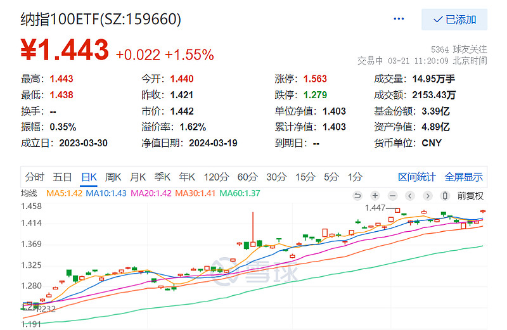Open the 全屏显示 fullscreen link
The height and width of the screenshot is (330, 507).
click(x=464, y=177)
